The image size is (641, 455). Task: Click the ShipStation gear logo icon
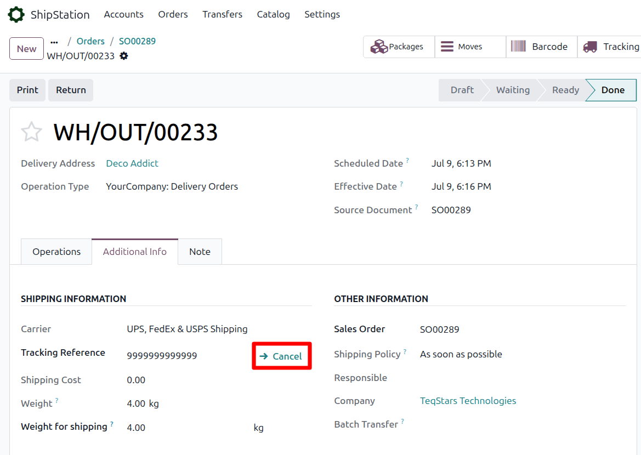tap(16, 14)
